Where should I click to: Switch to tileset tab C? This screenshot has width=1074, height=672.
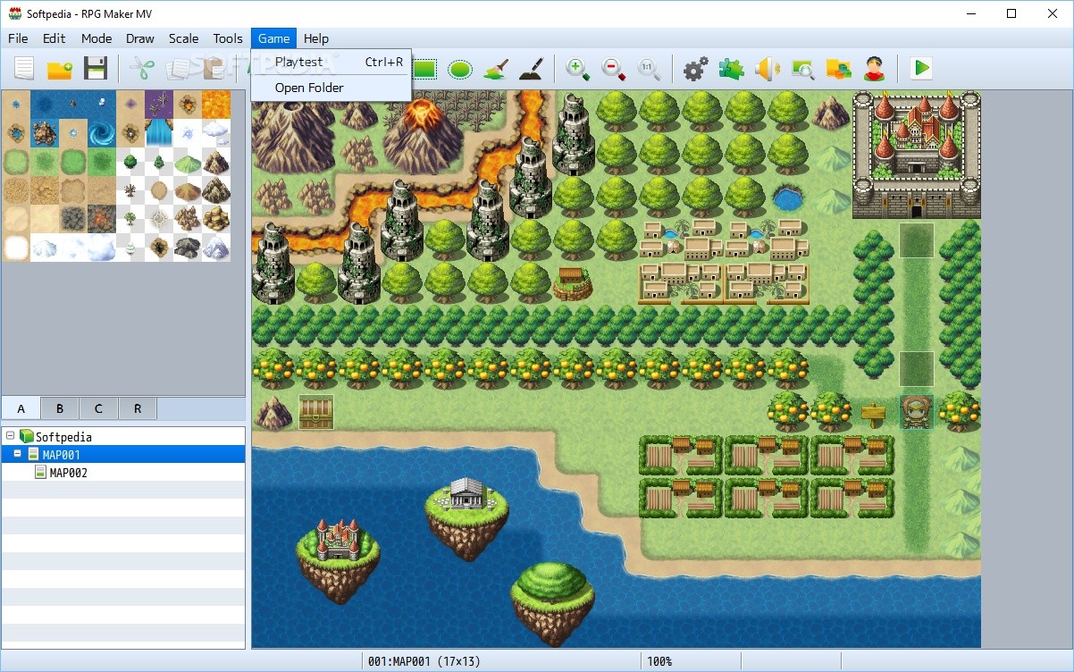tap(98, 408)
